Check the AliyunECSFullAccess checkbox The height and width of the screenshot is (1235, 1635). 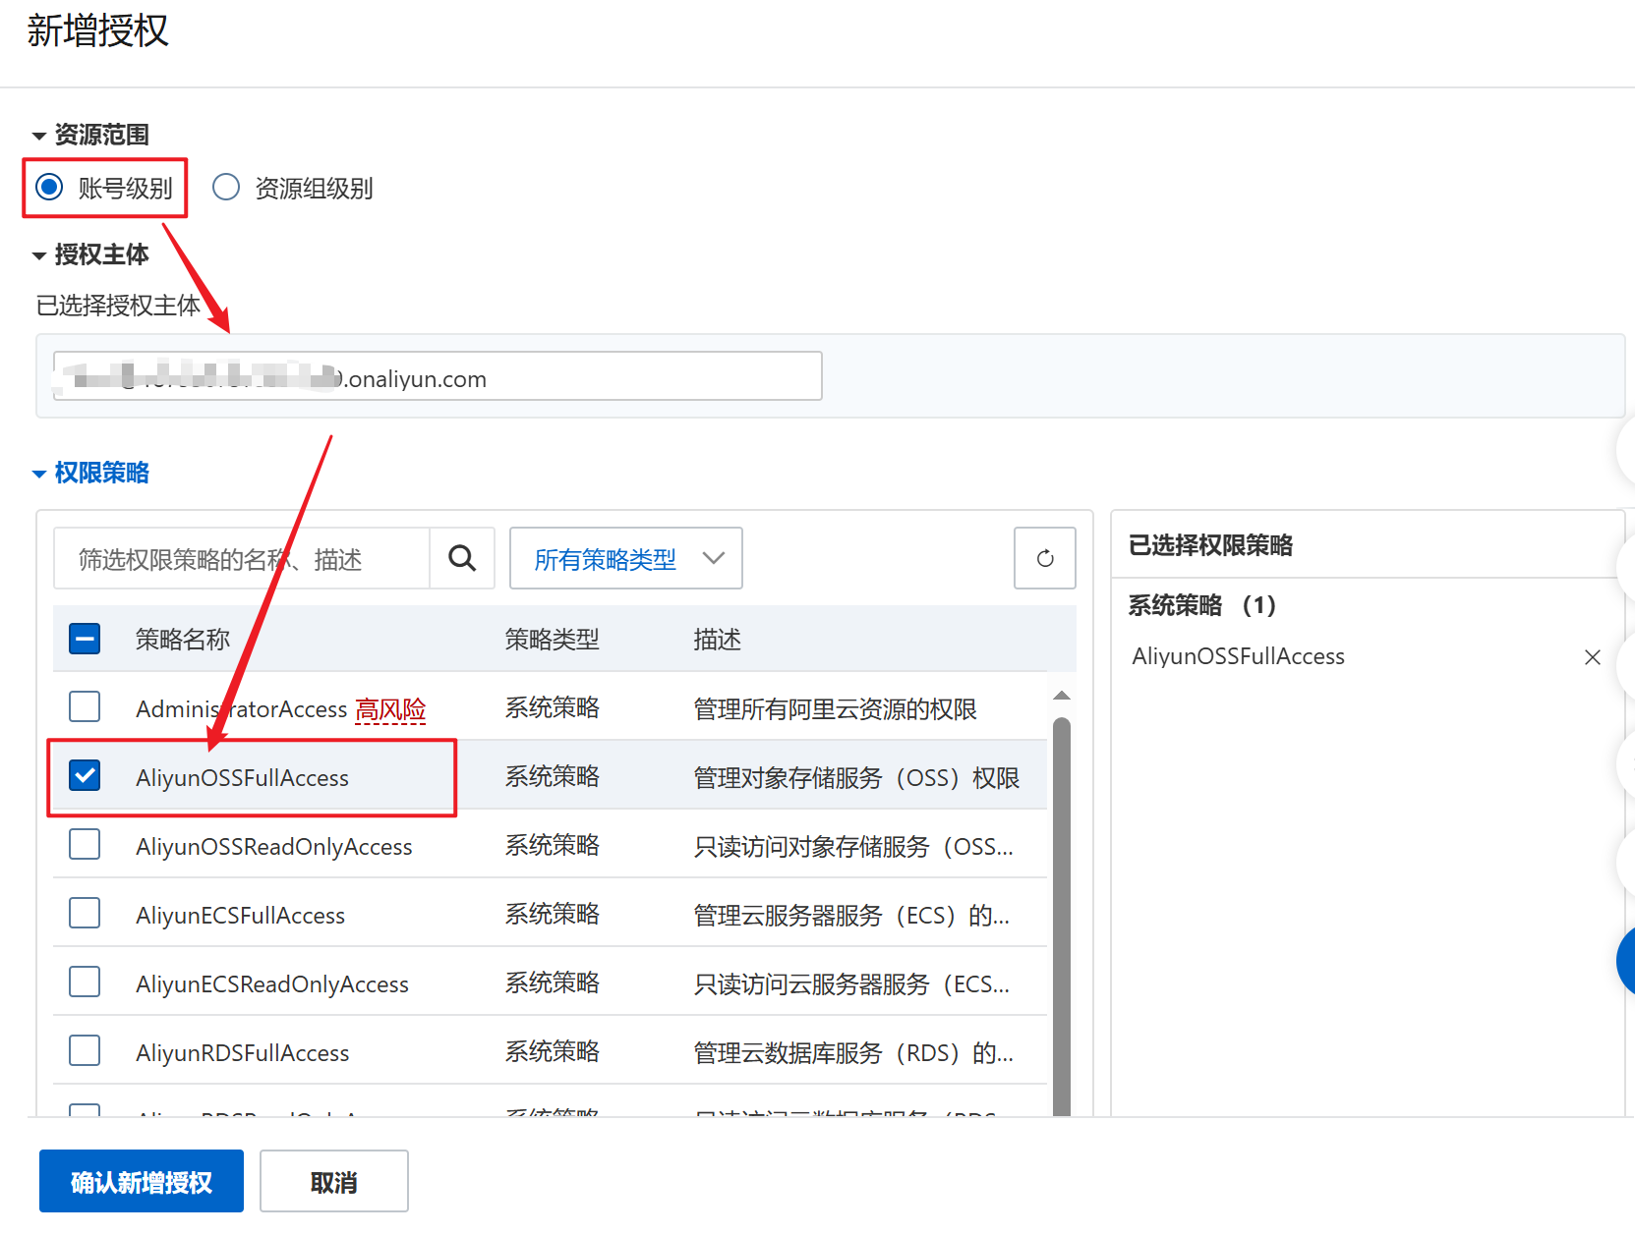[85, 913]
